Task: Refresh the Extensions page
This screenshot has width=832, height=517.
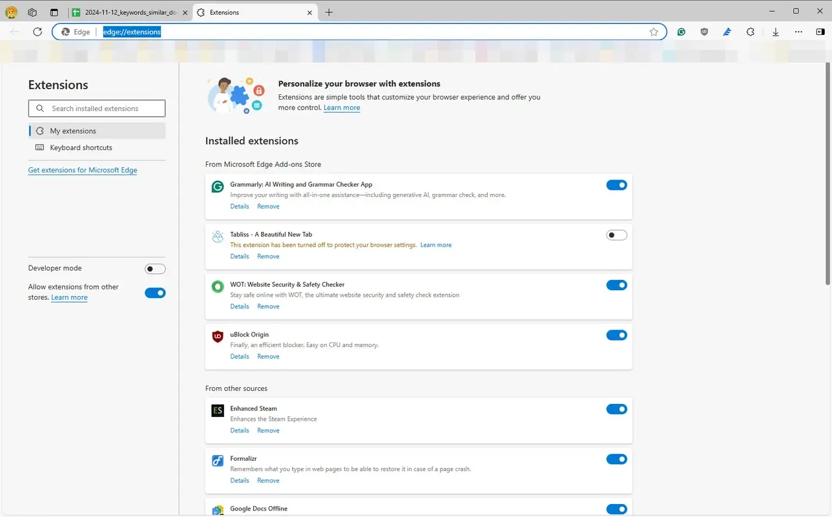Action: click(37, 32)
